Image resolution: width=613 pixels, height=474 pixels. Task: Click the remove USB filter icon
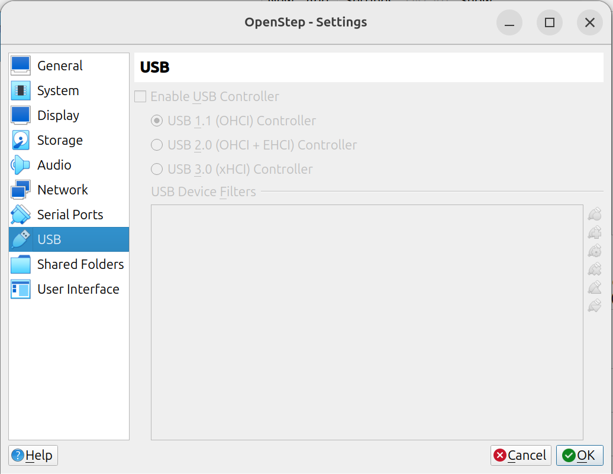tap(595, 269)
